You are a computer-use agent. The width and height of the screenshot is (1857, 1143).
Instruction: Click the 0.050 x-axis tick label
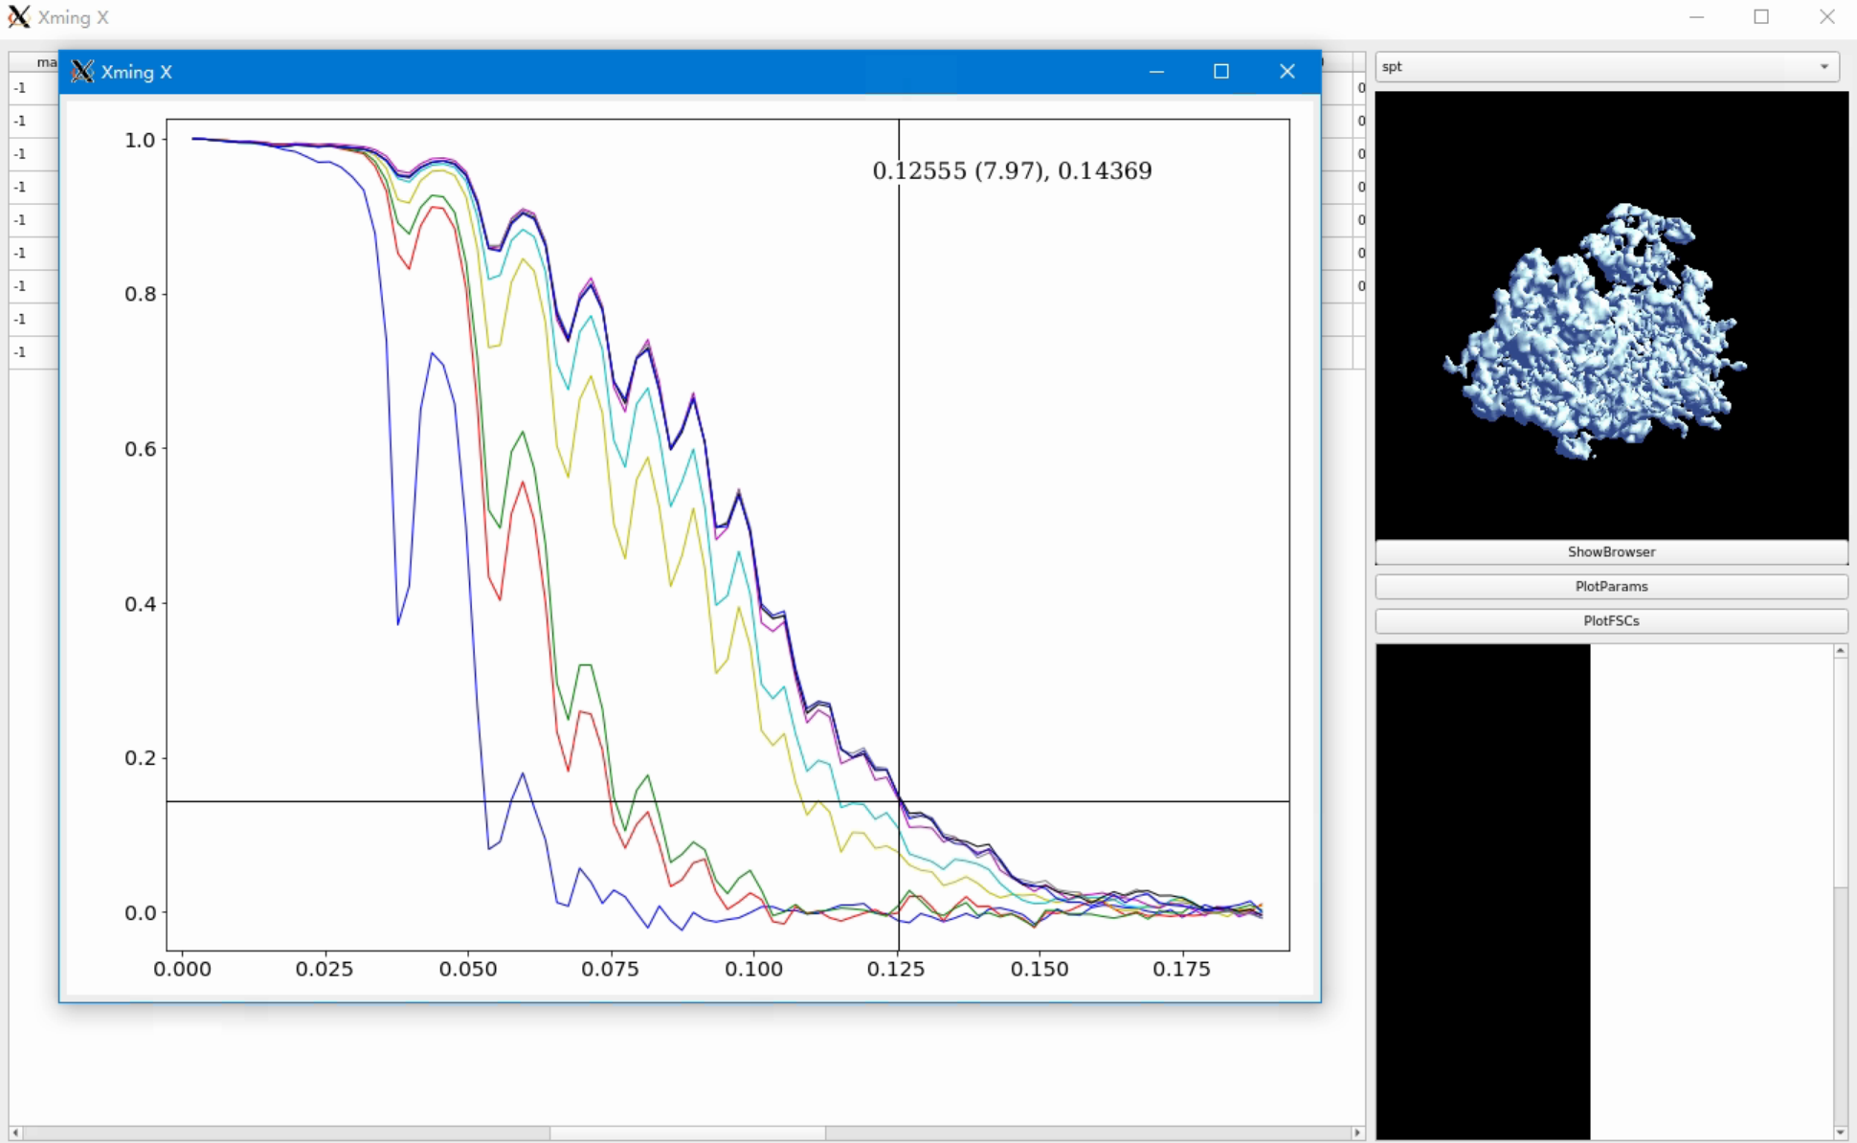click(467, 969)
